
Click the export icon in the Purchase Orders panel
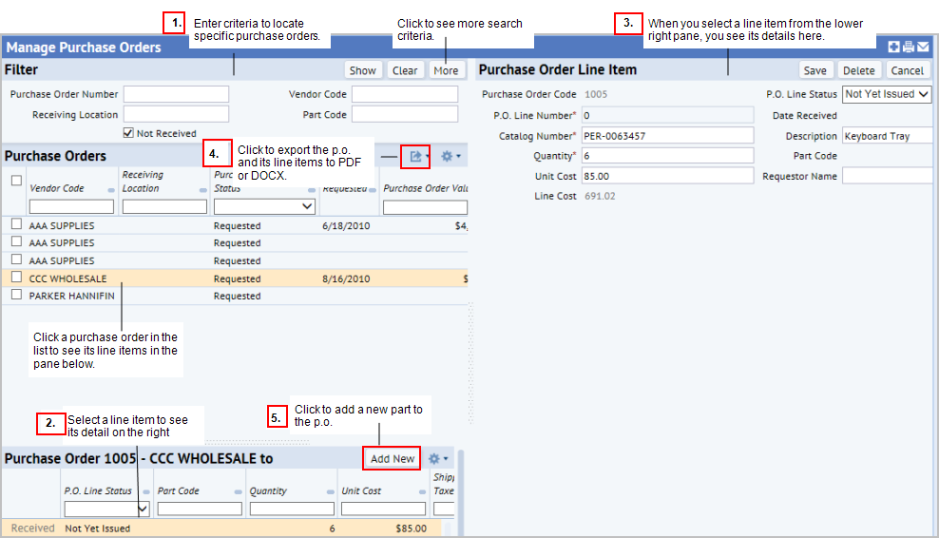pos(415,157)
